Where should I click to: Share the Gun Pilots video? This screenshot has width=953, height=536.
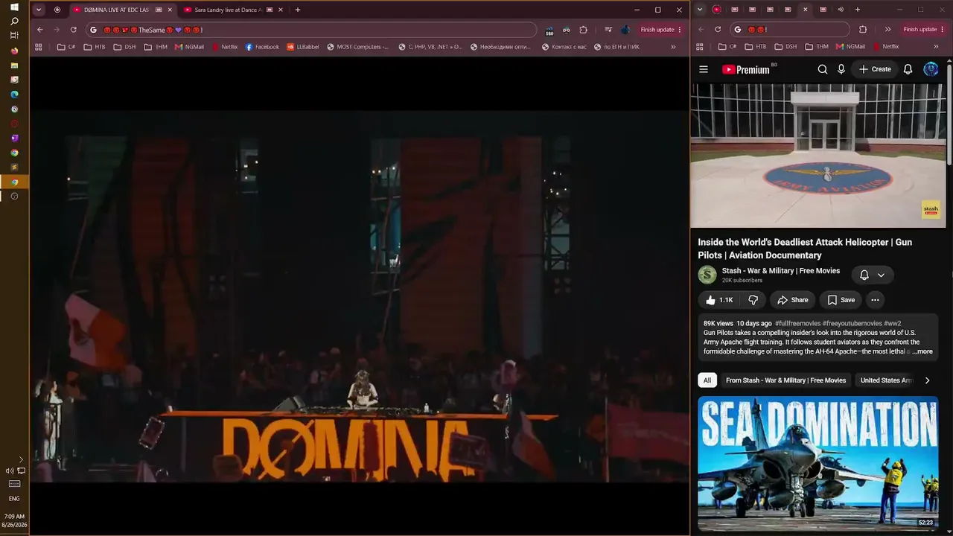[793, 300]
